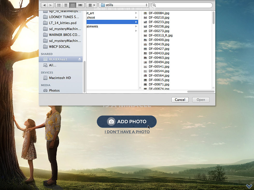The height and width of the screenshot is (190, 254).
Task: Select BLKBXnas1 shared server
Action: click(61, 59)
